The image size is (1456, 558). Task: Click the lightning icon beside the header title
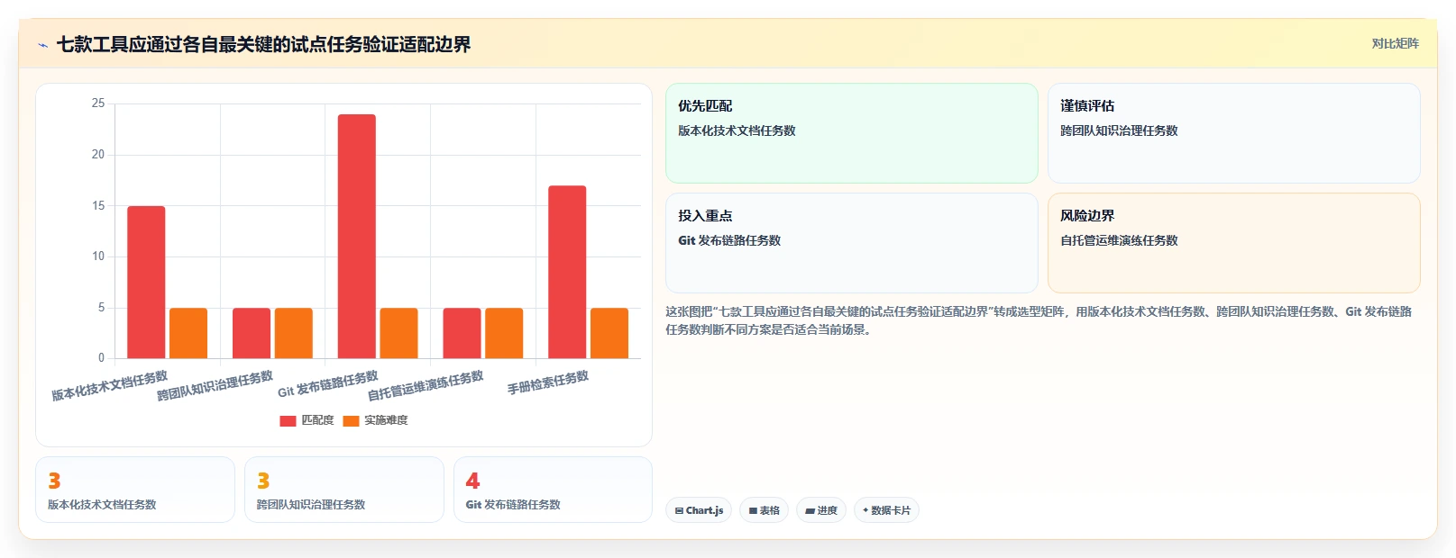coord(42,45)
